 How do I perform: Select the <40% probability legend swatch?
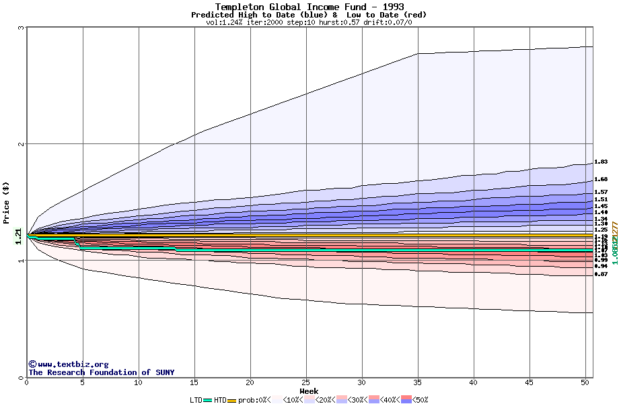[374, 400]
